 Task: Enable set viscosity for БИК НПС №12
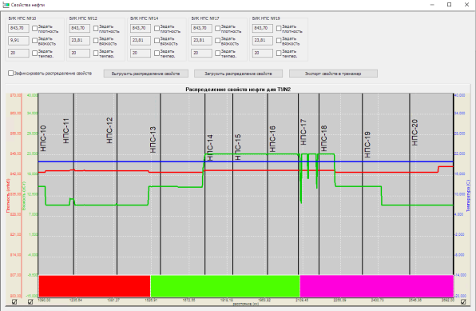click(96, 41)
